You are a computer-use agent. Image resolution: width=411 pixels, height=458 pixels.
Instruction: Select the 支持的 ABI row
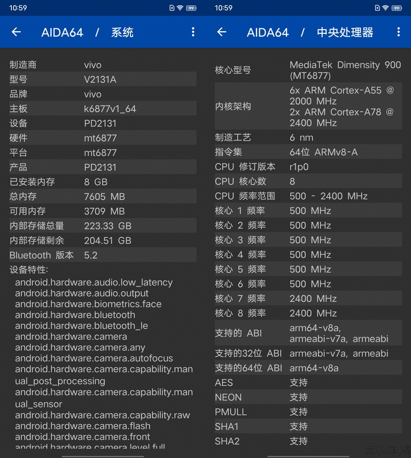click(308, 333)
